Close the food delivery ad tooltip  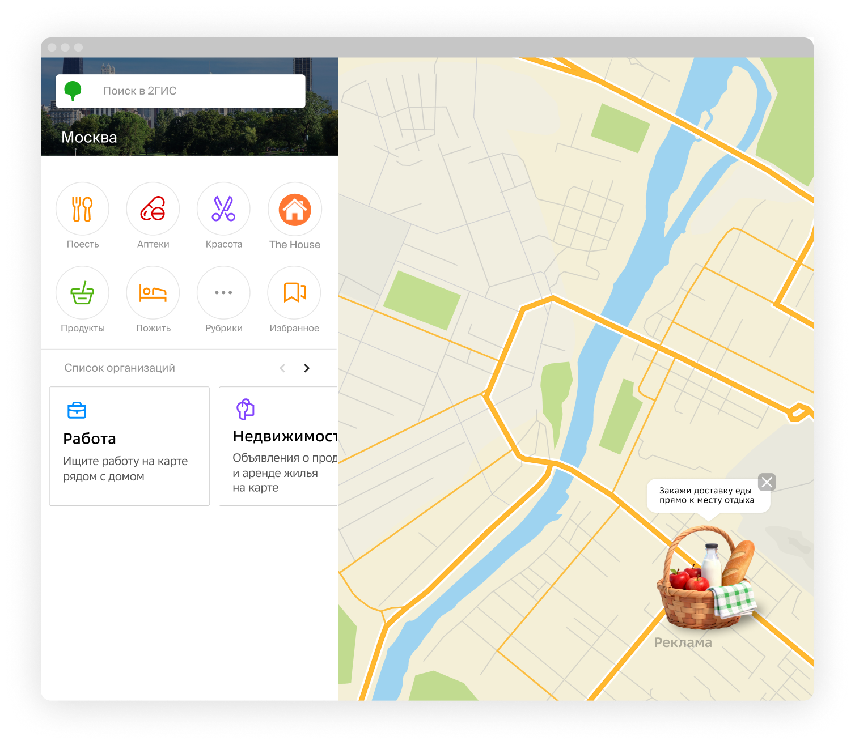[x=767, y=482]
